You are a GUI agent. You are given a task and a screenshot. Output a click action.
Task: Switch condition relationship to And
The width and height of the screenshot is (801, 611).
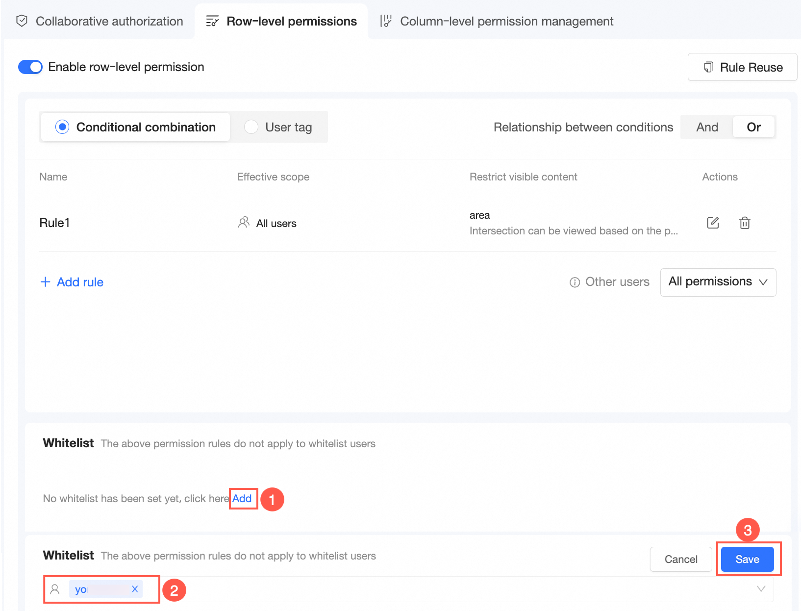[707, 127]
